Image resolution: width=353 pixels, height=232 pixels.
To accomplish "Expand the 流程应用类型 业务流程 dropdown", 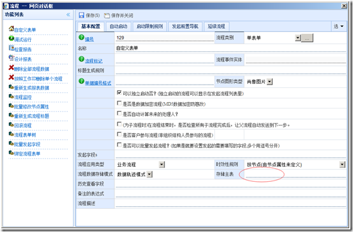I will [x=162, y=164].
